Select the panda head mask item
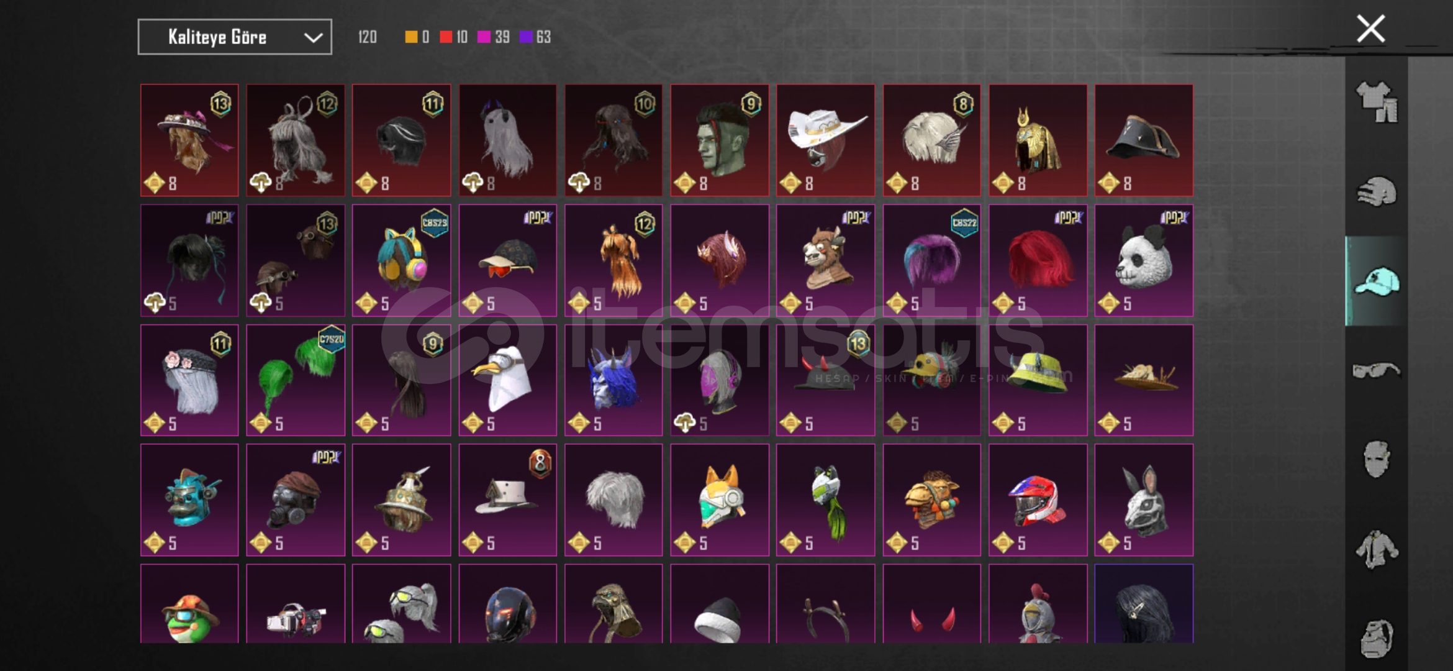The height and width of the screenshot is (671, 1453). click(x=1144, y=260)
